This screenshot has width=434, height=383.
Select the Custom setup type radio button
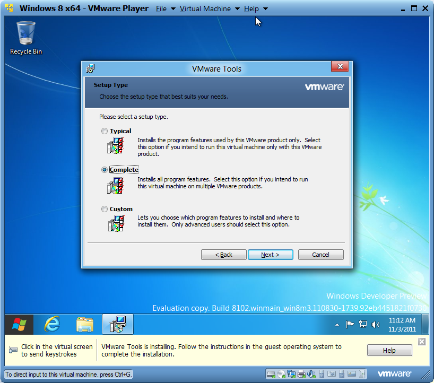105,209
